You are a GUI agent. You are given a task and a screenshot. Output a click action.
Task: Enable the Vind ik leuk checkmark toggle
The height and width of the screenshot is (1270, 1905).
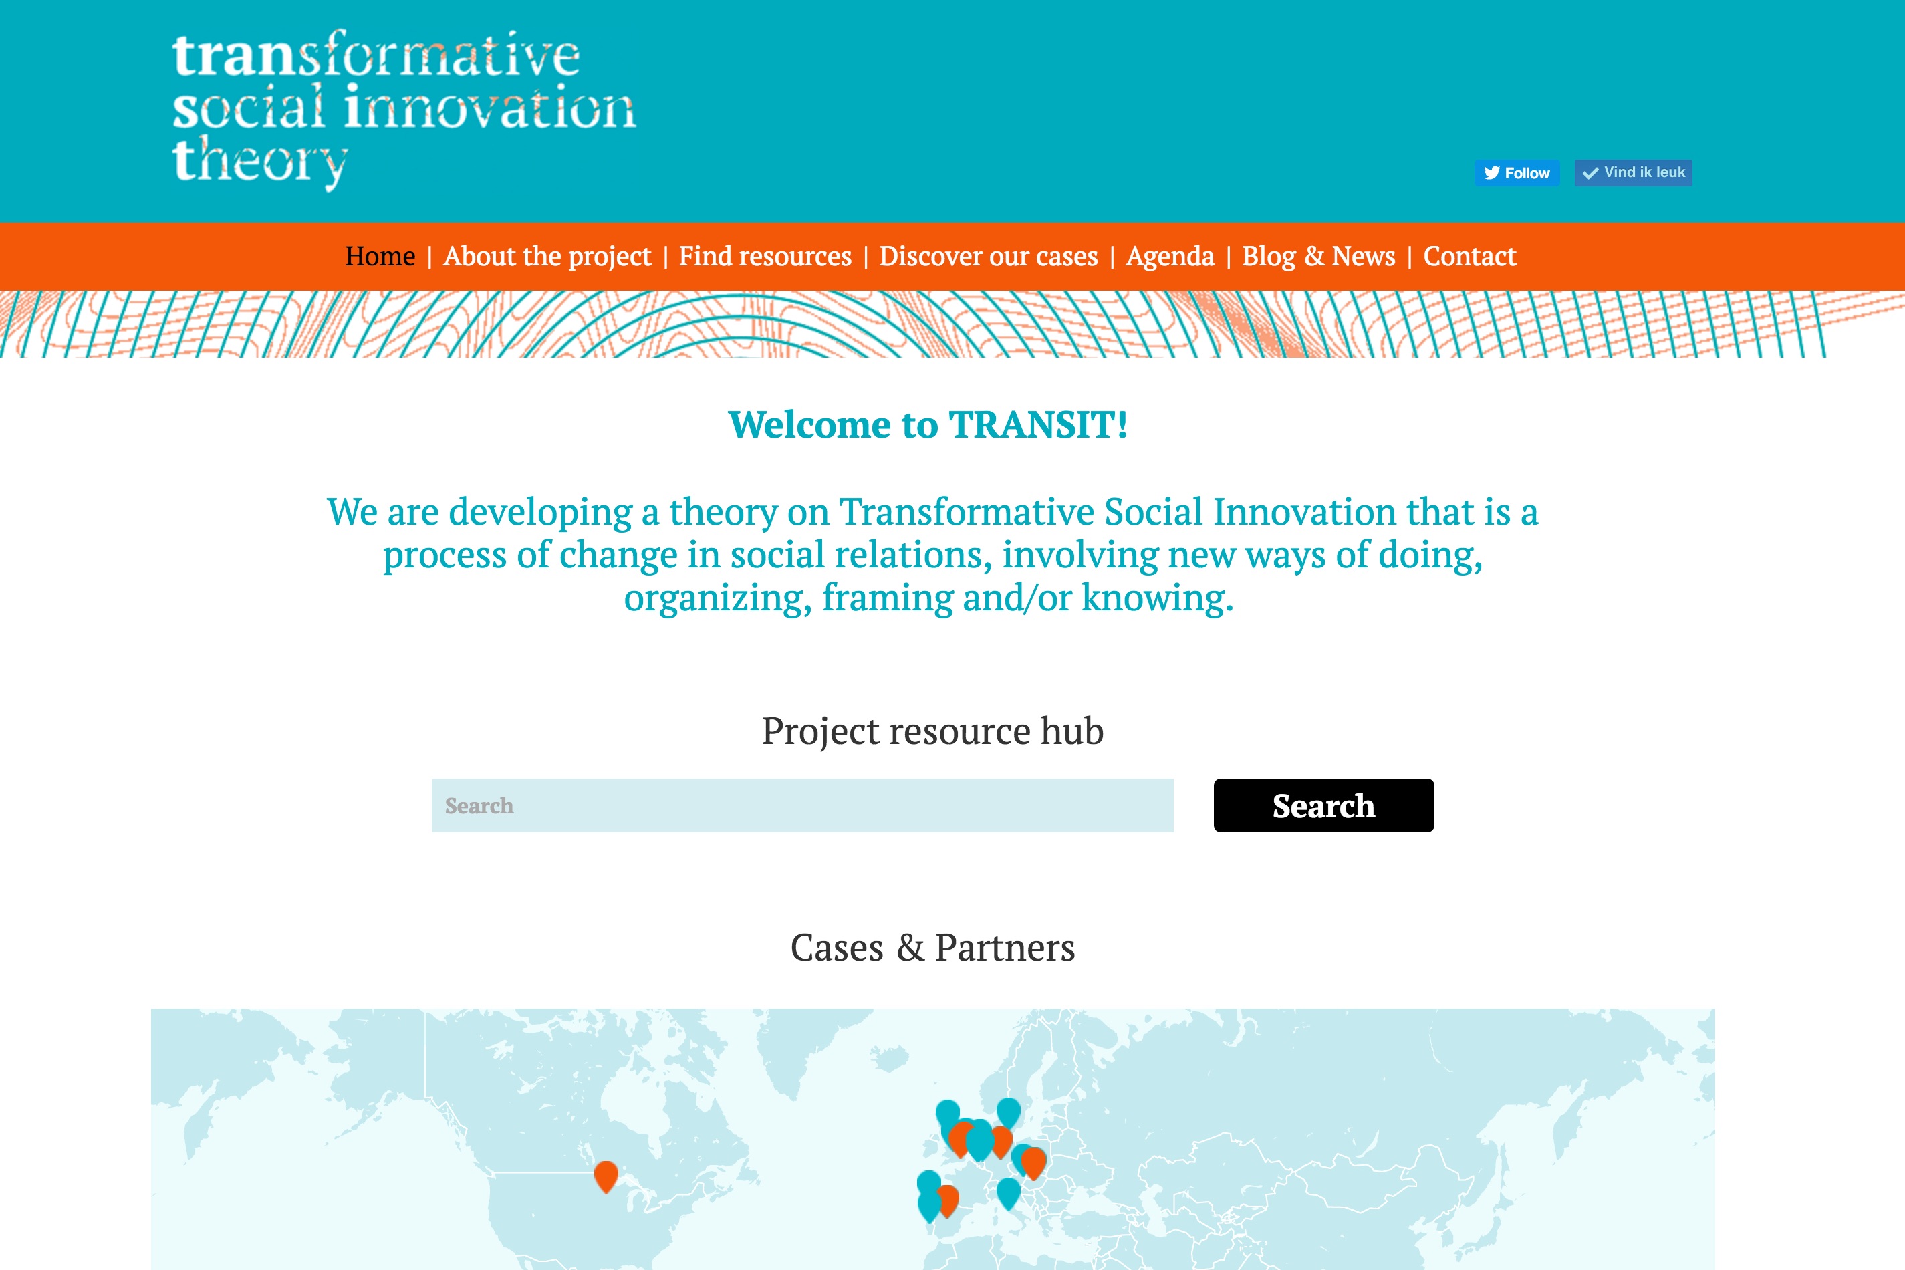coord(1632,173)
